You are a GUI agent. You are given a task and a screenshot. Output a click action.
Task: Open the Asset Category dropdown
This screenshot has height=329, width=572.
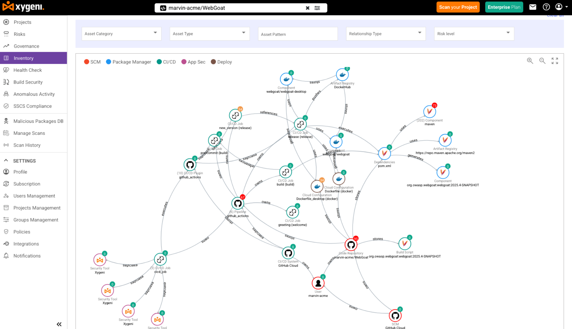click(x=121, y=34)
